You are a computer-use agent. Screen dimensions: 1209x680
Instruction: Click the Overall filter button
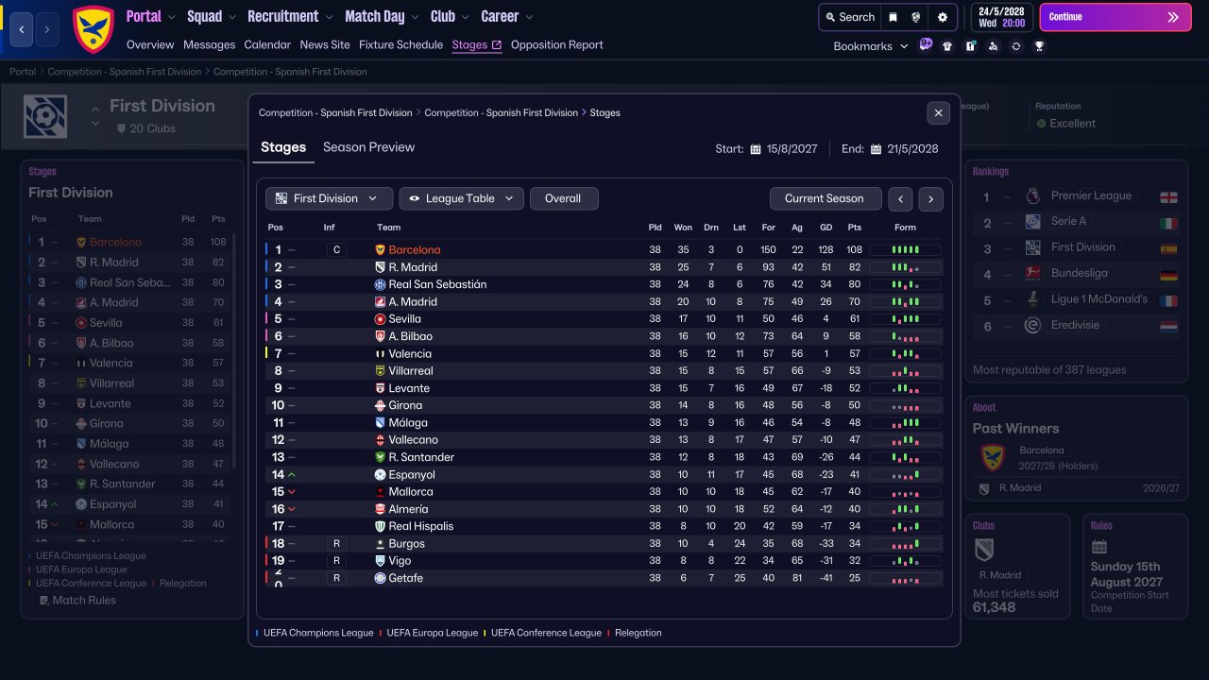click(x=564, y=198)
